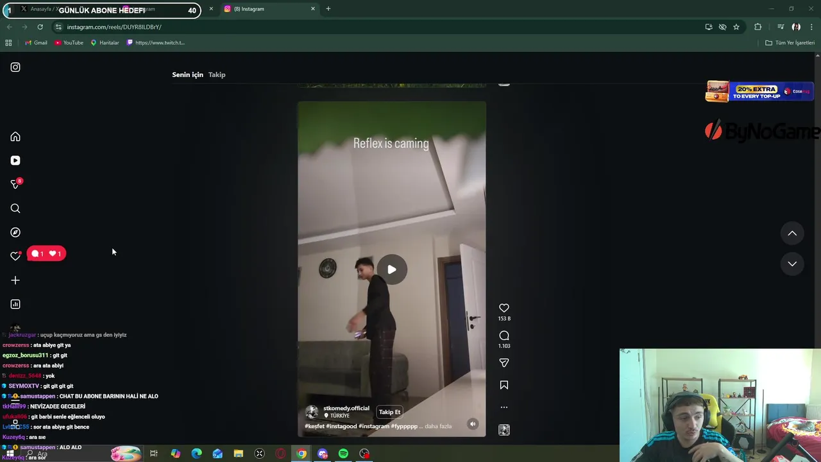The width and height of the screenshot is (821, 462).
Task: Click the address bar URL
Action: tap(114, 27)
